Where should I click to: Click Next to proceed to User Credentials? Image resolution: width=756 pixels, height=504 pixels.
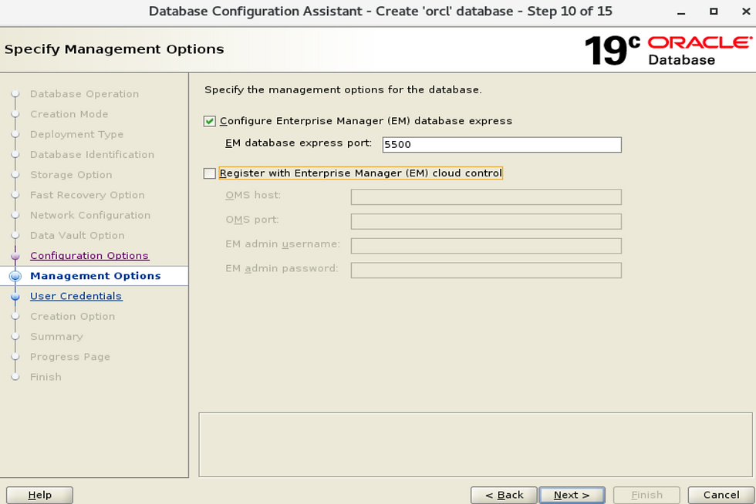pyautogui.click(x=572, y=495)
